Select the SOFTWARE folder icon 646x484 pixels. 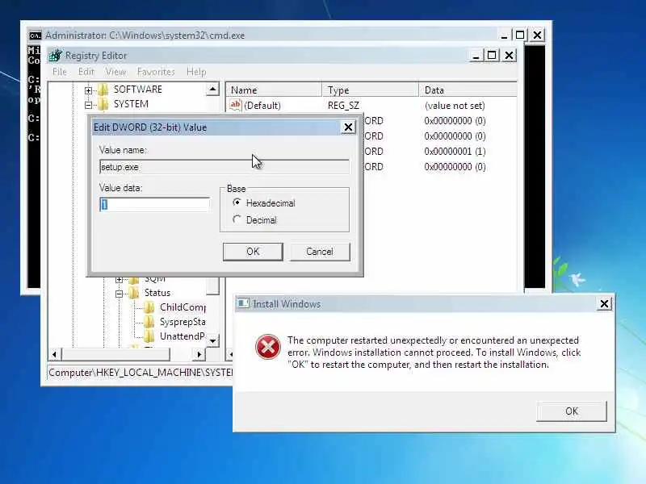coord(103,90)
